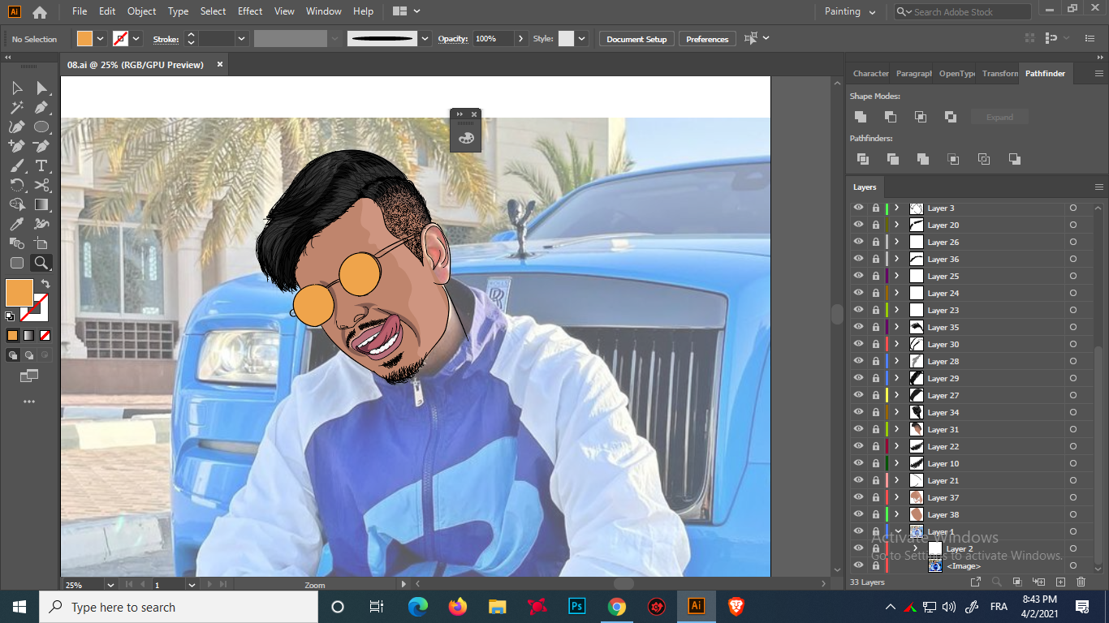This screenshot has height=623, width=1109.
Task: Pick the Type tool
Action: [42, 165]
